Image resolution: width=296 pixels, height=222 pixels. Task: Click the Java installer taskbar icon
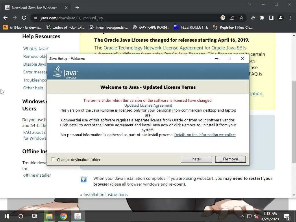(77, 216)
